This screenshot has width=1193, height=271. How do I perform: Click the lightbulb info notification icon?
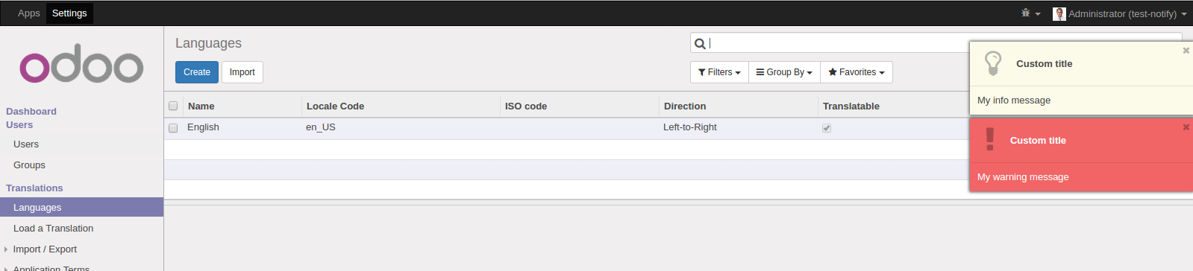coord(993,63)
